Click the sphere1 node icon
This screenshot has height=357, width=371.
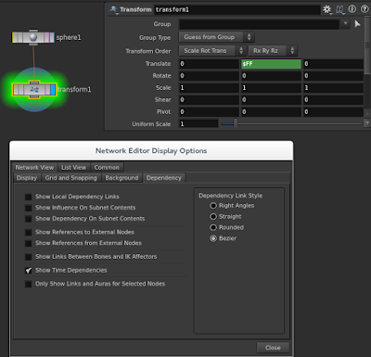(33, 37)
